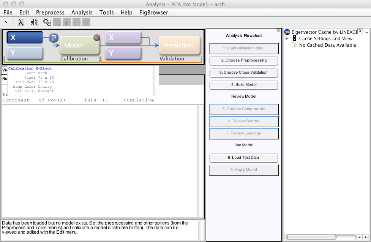Click the orange Prediction block
The height and width of the screenshot is (242, 371).
179,45
